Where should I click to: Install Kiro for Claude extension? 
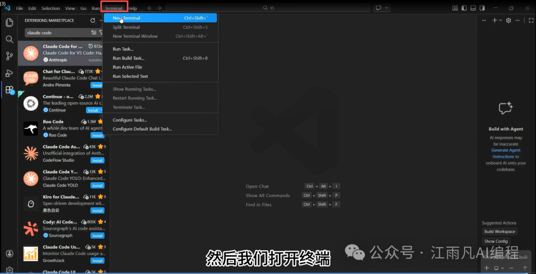tap(97, 211)
